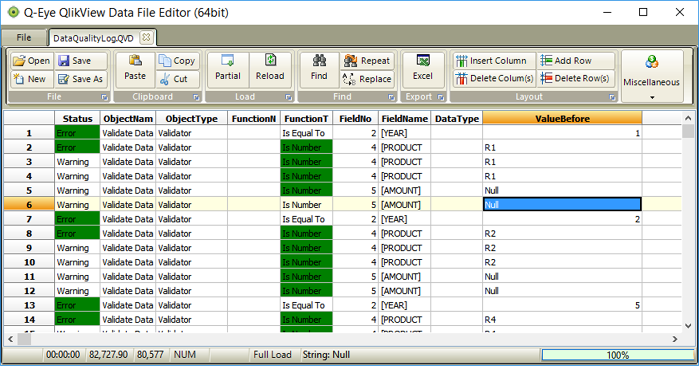Viewport: 699px width, 366px height.
Task: Click the vertical scrollbar down arrow
Action: tap(687, 326)
